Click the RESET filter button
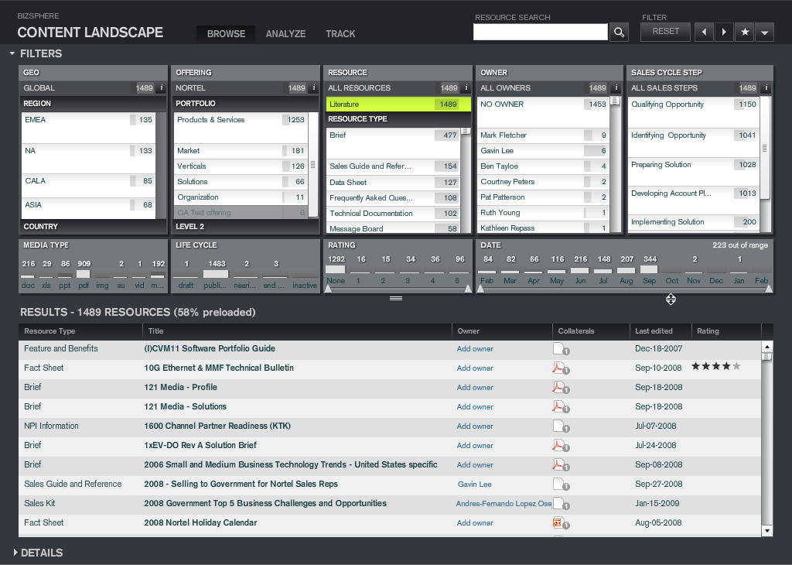The height and width of the screenshot is (565, 792). click(x=666, y=31)
